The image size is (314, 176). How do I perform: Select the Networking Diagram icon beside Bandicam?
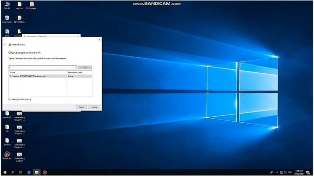click(x=20, y=157)
